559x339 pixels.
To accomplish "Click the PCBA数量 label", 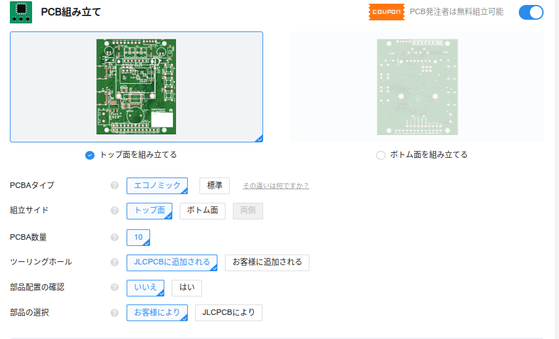I will coord(28,237).
